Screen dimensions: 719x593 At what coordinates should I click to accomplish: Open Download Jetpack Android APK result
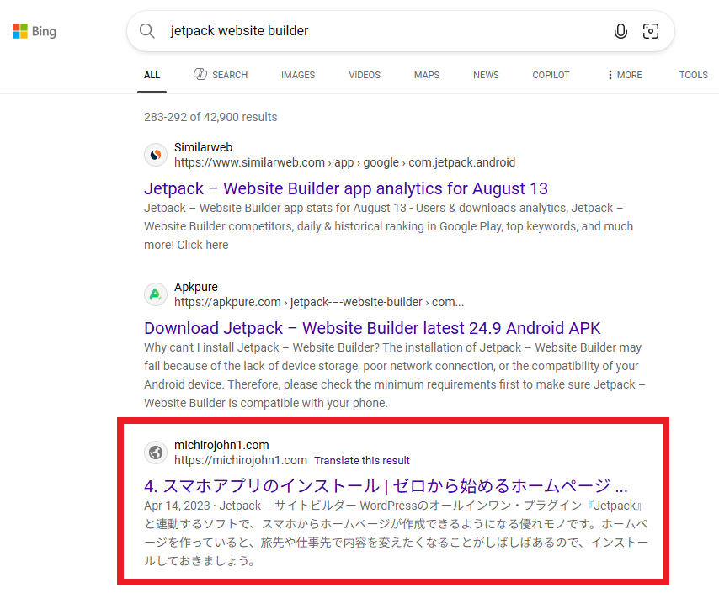pos(372,328)
